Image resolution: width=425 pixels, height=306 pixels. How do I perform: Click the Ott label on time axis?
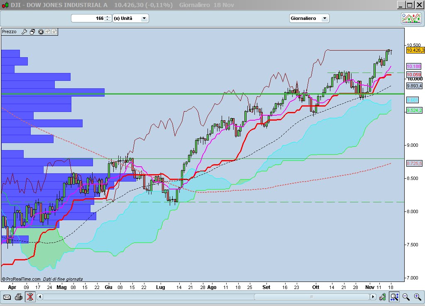click(316, 287)
